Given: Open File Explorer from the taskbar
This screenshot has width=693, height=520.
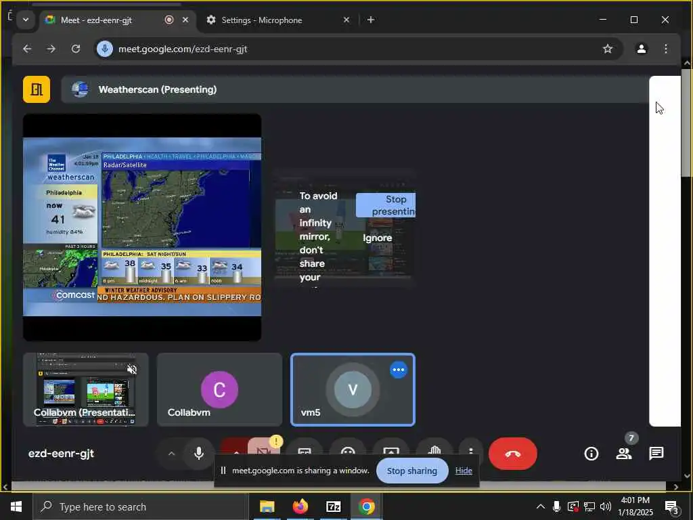Looking at the screenshot, I should 267,506.
